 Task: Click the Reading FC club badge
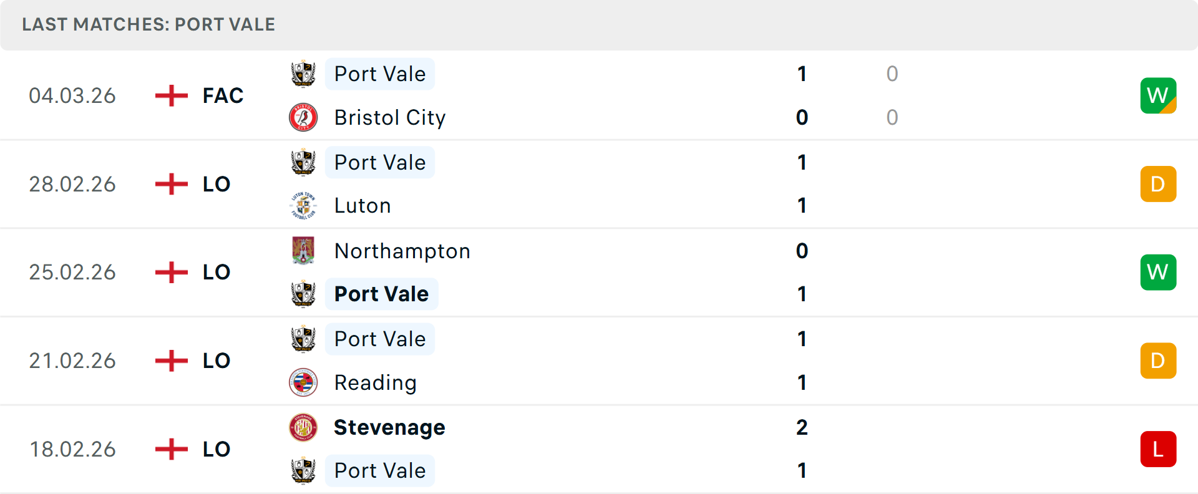(304, 383)
